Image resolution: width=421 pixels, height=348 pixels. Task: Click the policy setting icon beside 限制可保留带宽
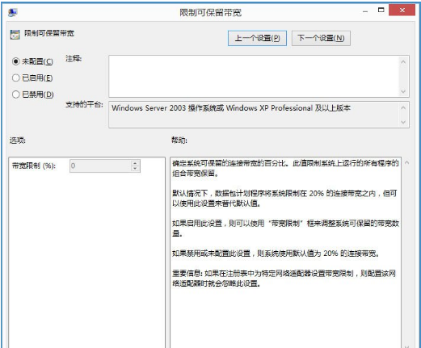[15, 35]
